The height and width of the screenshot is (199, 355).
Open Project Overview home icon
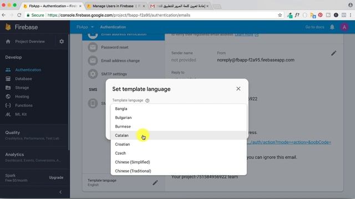[x=8, y=41]
